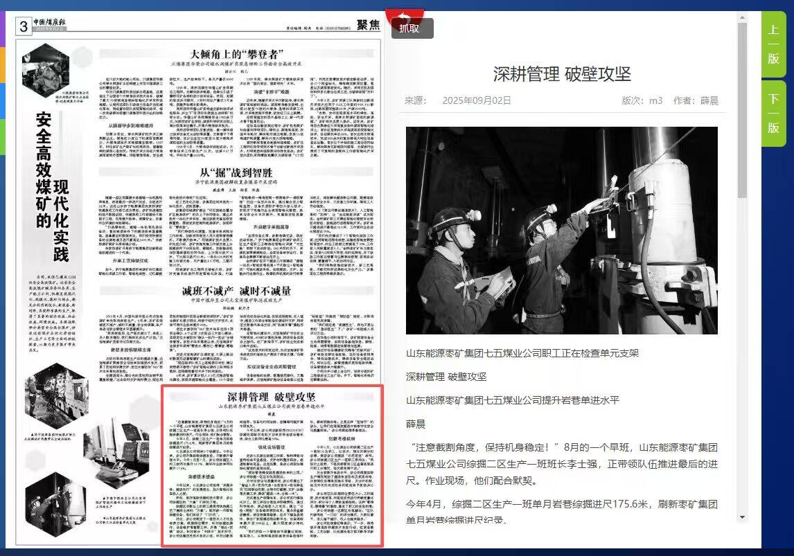Click the 聚焦 section header
Viewport: 794px width, 556px height.
click(x=368, y=26)
